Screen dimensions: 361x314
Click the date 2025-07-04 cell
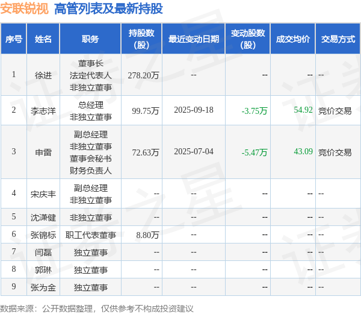click(194, 151)
